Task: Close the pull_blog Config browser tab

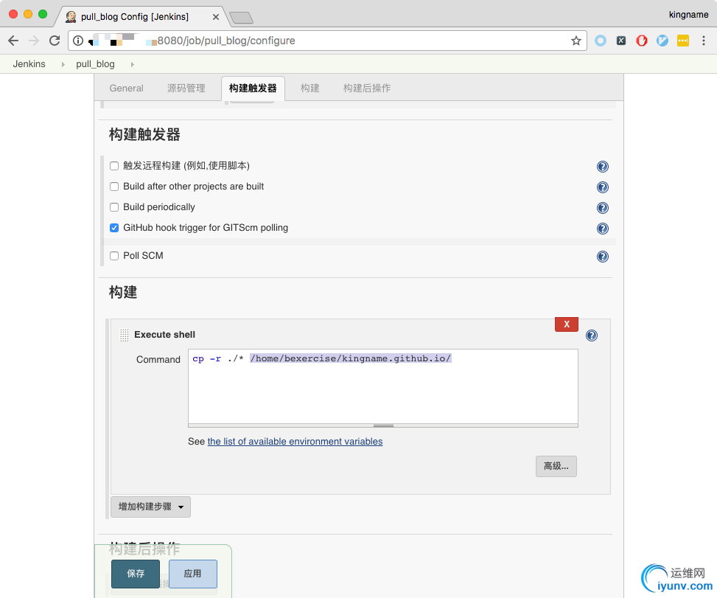Action: coord(216,17)
